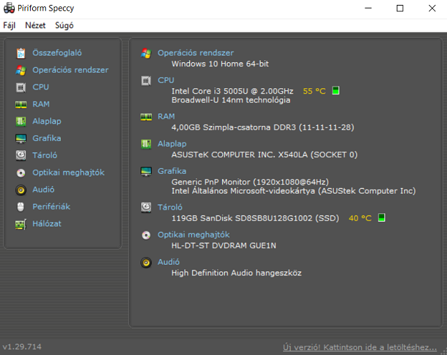Image resolution: width=447 pixels, height=355 pixels.
Task: Open the Operációs rendszer heading in summary
Action: (196, 53)
